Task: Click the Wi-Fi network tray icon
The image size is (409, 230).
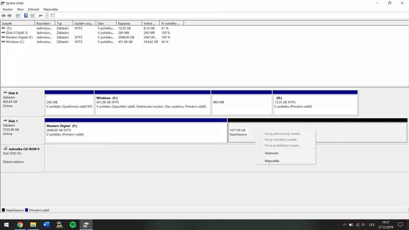Action: pos(358,225)
